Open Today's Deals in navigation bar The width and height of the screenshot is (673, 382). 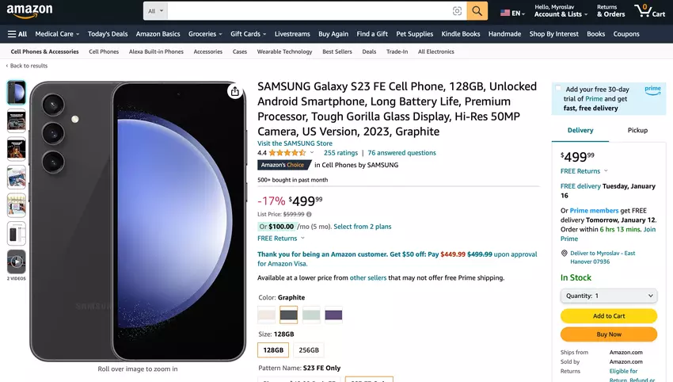pyautogui.click(x=108, y=34)
